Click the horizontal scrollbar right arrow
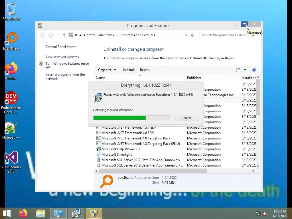Screen dimensions: 292x219 point(253,171)
